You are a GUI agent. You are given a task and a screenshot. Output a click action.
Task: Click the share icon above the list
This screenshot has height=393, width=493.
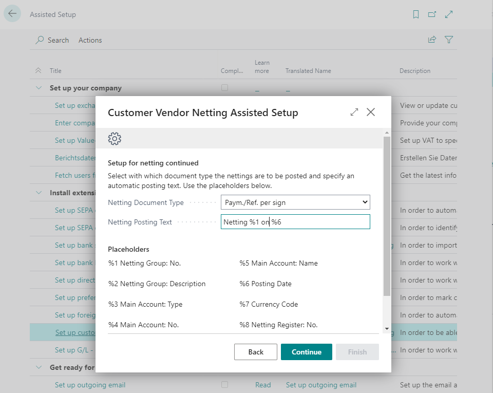coord(432,40)
